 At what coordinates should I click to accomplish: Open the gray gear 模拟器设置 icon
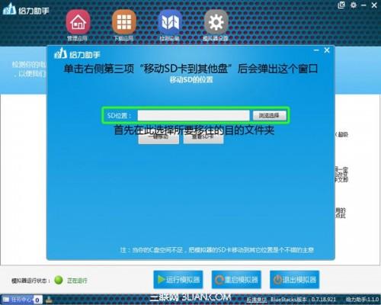coord(216,22)
